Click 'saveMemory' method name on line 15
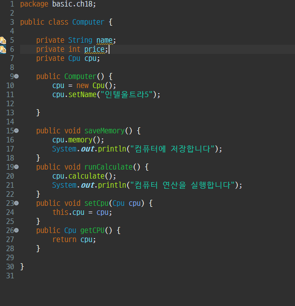 click(x=105, y=131)
